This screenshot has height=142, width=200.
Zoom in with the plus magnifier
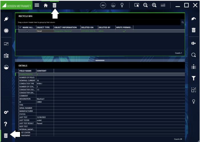[154, 5]
